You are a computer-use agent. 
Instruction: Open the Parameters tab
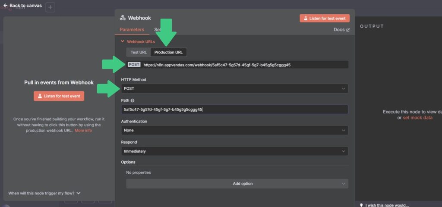[x=132, y=30]
